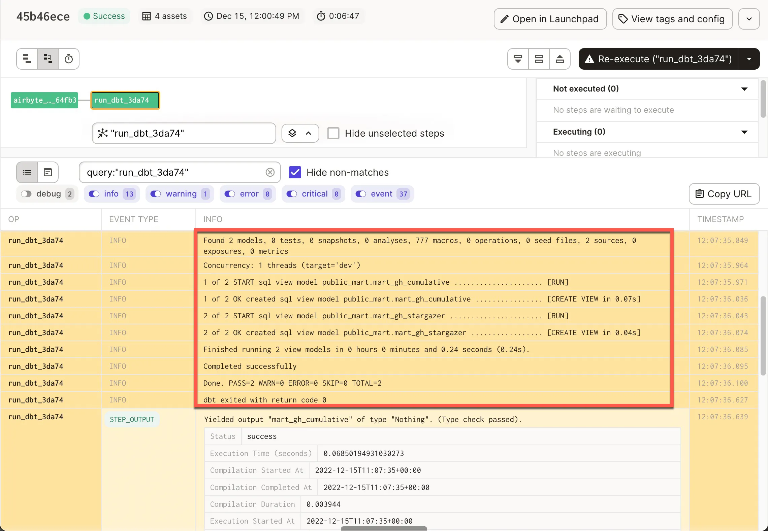Image resolution: width=768 pixels, height=531 pixels.
Task: Open the header's more actions chevron menu
Action: 749,19
